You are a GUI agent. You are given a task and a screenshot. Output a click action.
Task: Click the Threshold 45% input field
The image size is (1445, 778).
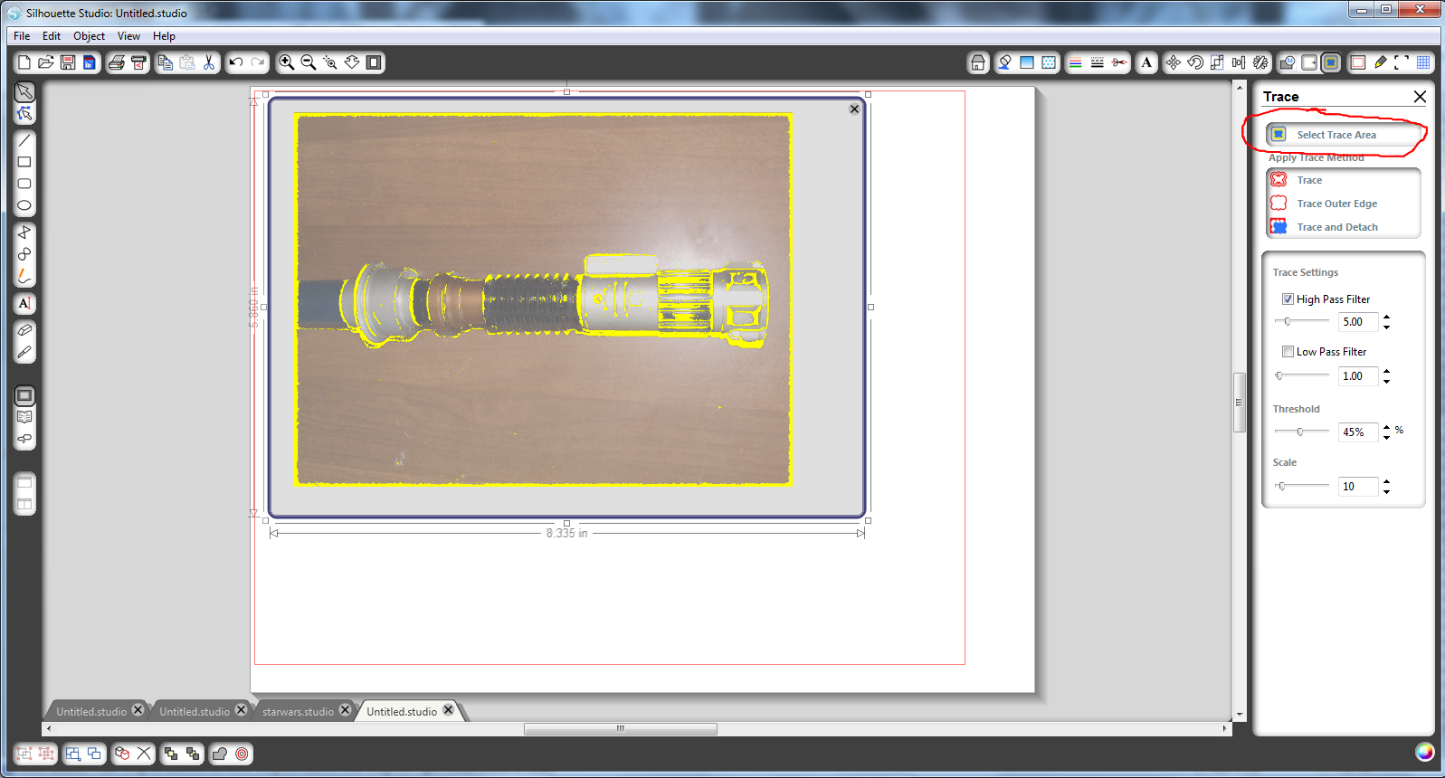pyautogui.click(x=1357, y=432)
